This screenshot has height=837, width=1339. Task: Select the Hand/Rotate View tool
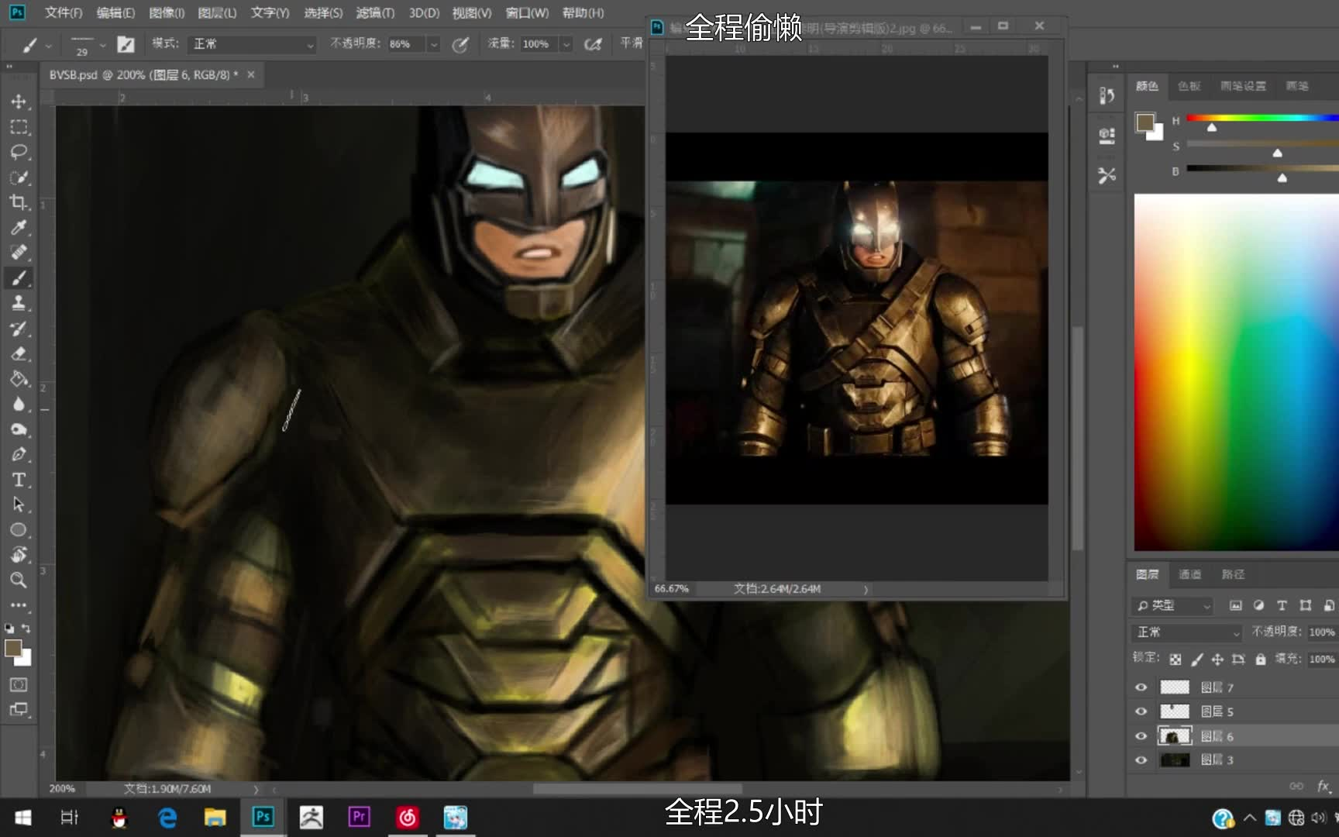click(x=19, y=555)
